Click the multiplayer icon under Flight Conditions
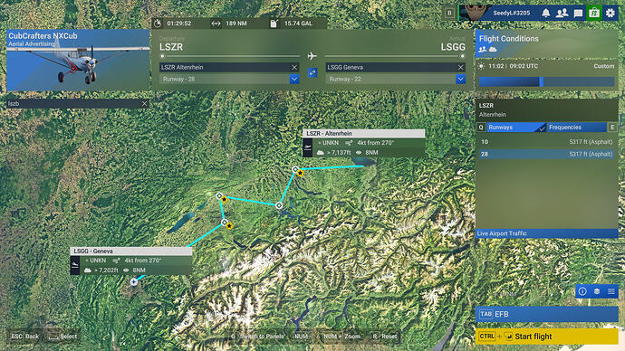The height and width of the screenshot is (351, 625). [x=482, y=50]
